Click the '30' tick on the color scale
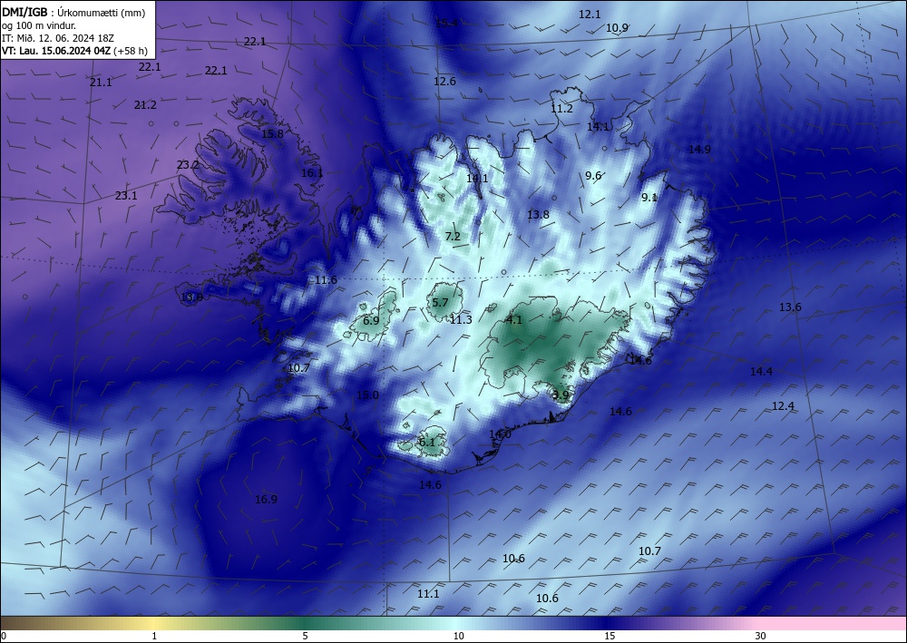Screen dimensions: 907x643 [761, 636]
